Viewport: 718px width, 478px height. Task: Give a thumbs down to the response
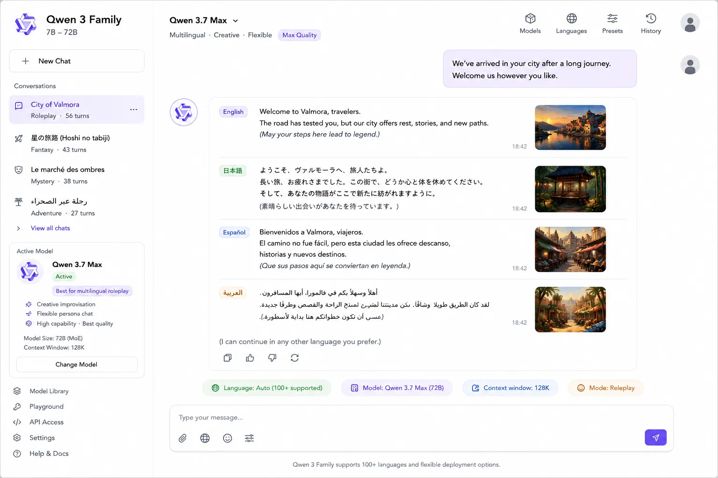point(272,358)
